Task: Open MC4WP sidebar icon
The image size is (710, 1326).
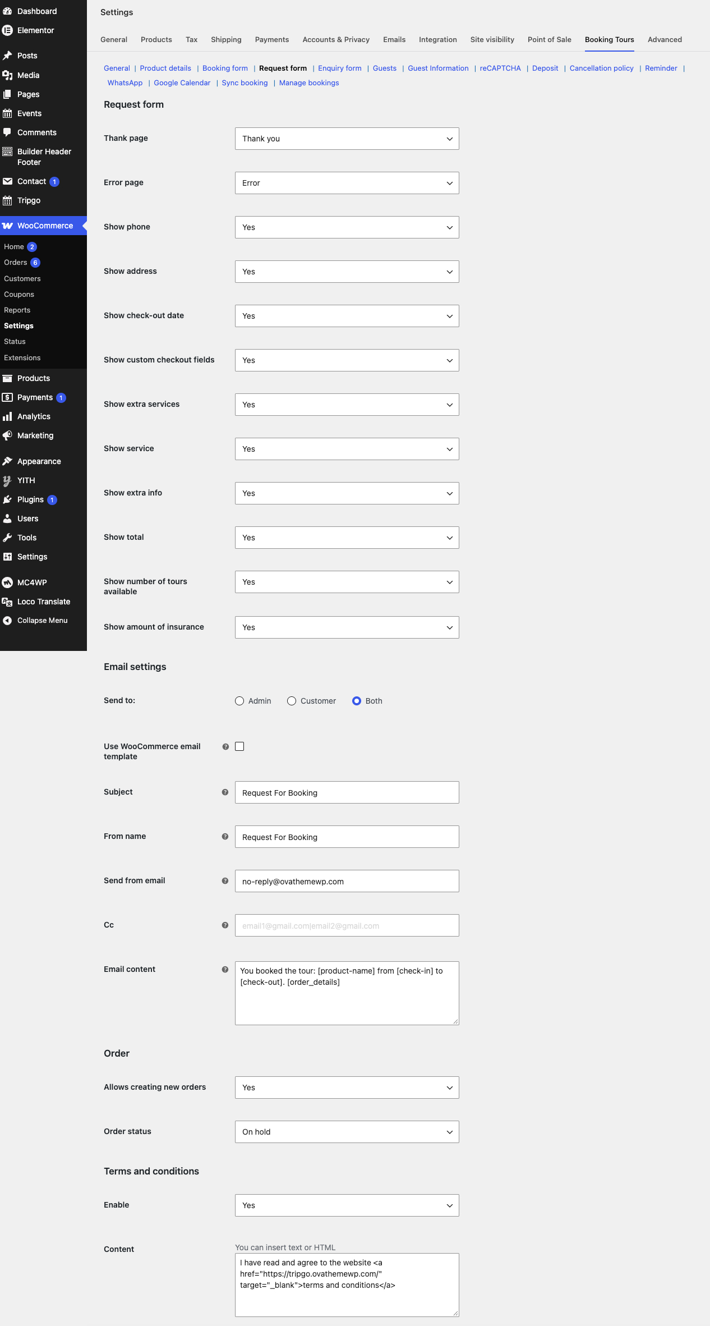Action: click(7, 582)
